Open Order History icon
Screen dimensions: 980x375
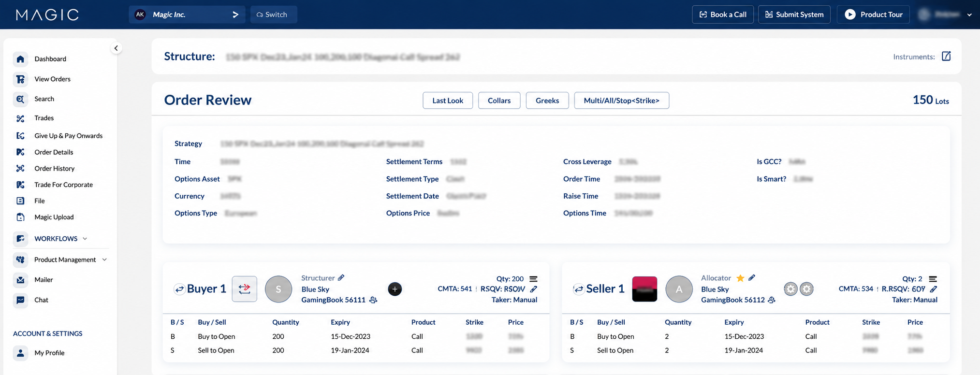[x=20, y=169]
